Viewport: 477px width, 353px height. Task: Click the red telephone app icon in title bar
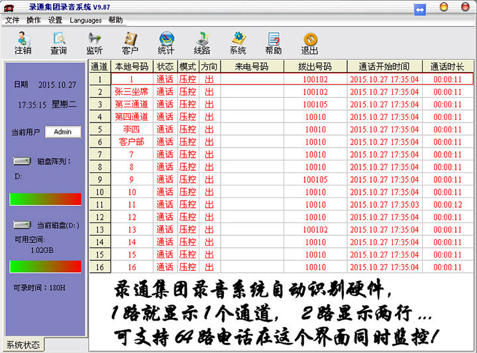(x=9, y=8)
